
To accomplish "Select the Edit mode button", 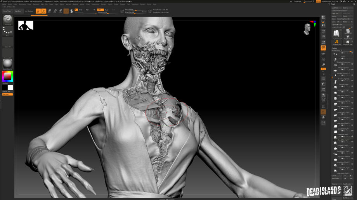I will [x=38, y=11].
